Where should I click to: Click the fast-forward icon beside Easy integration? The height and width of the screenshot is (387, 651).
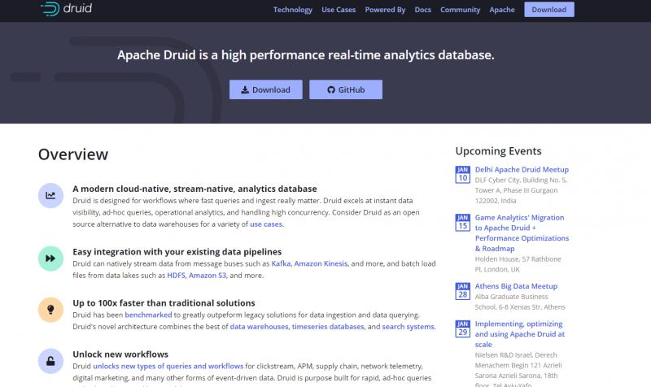click(x=50, y=259)
